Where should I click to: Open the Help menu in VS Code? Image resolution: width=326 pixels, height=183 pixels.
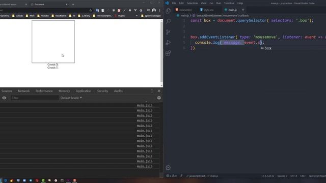coord(240,3)
